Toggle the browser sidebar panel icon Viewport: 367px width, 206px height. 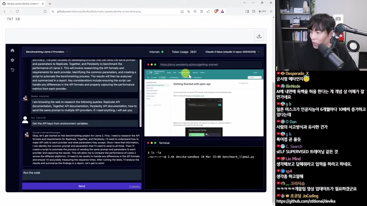click(247, 11)
